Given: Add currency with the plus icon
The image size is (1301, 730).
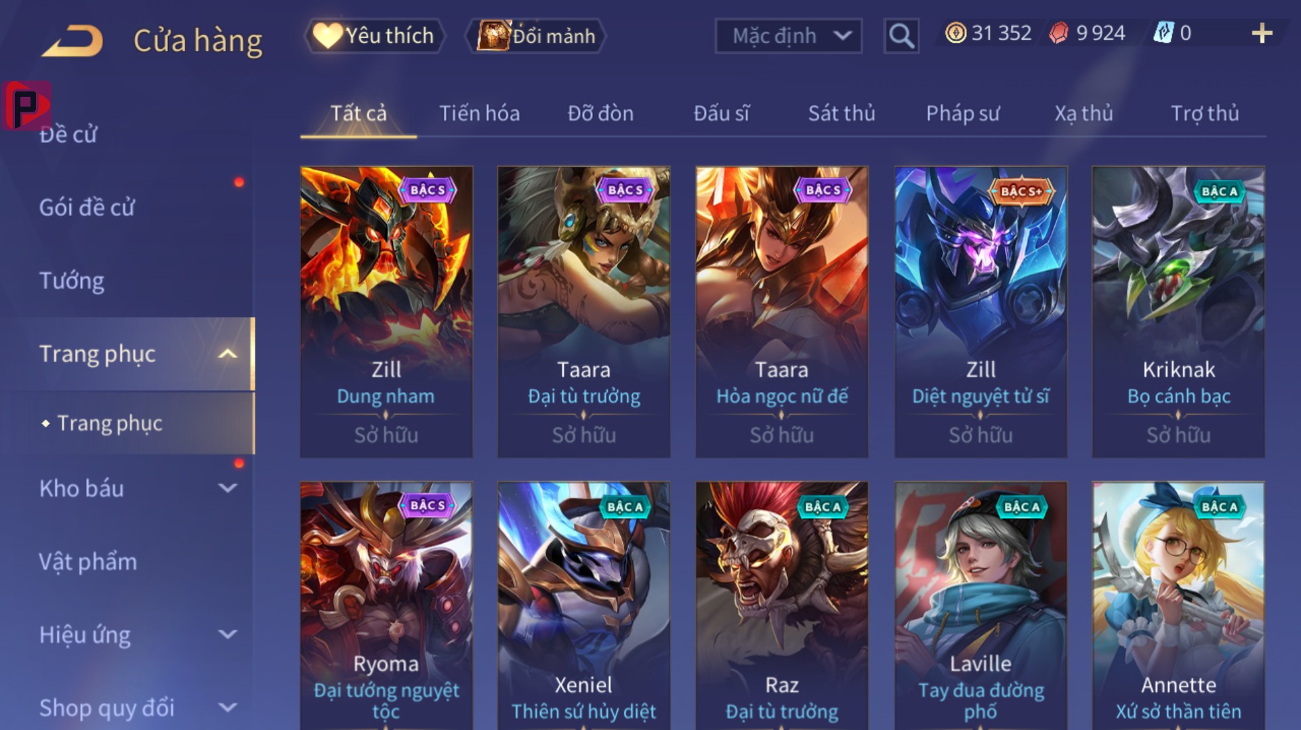Looking at the screenshot, I should [1261, 33].
